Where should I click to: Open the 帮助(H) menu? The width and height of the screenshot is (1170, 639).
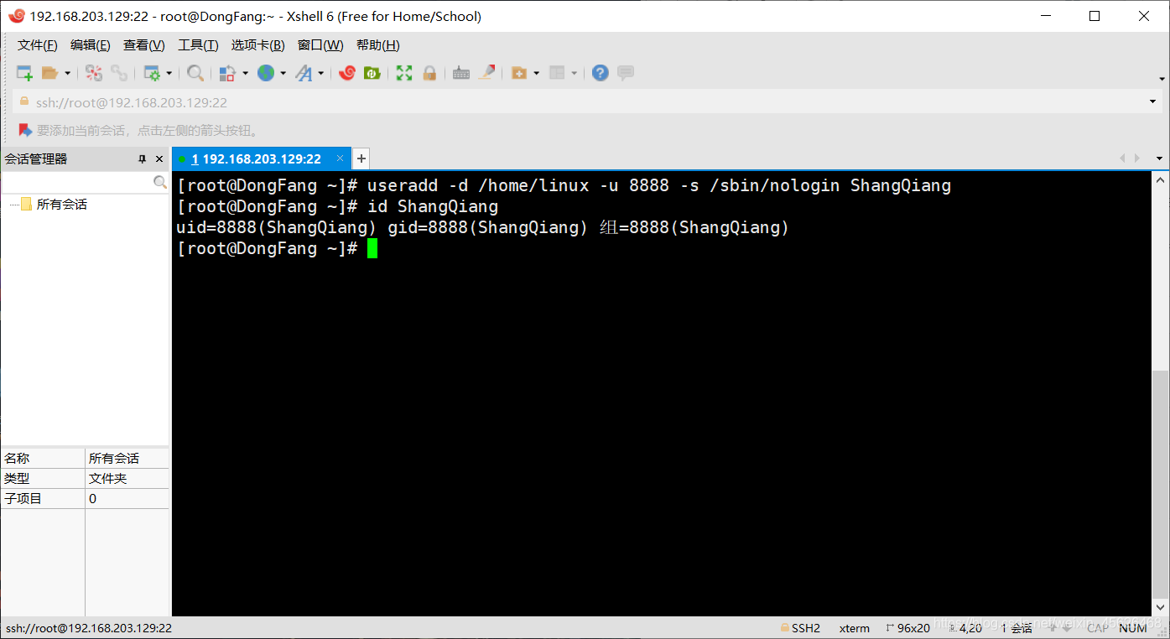(x=378, y=45)
